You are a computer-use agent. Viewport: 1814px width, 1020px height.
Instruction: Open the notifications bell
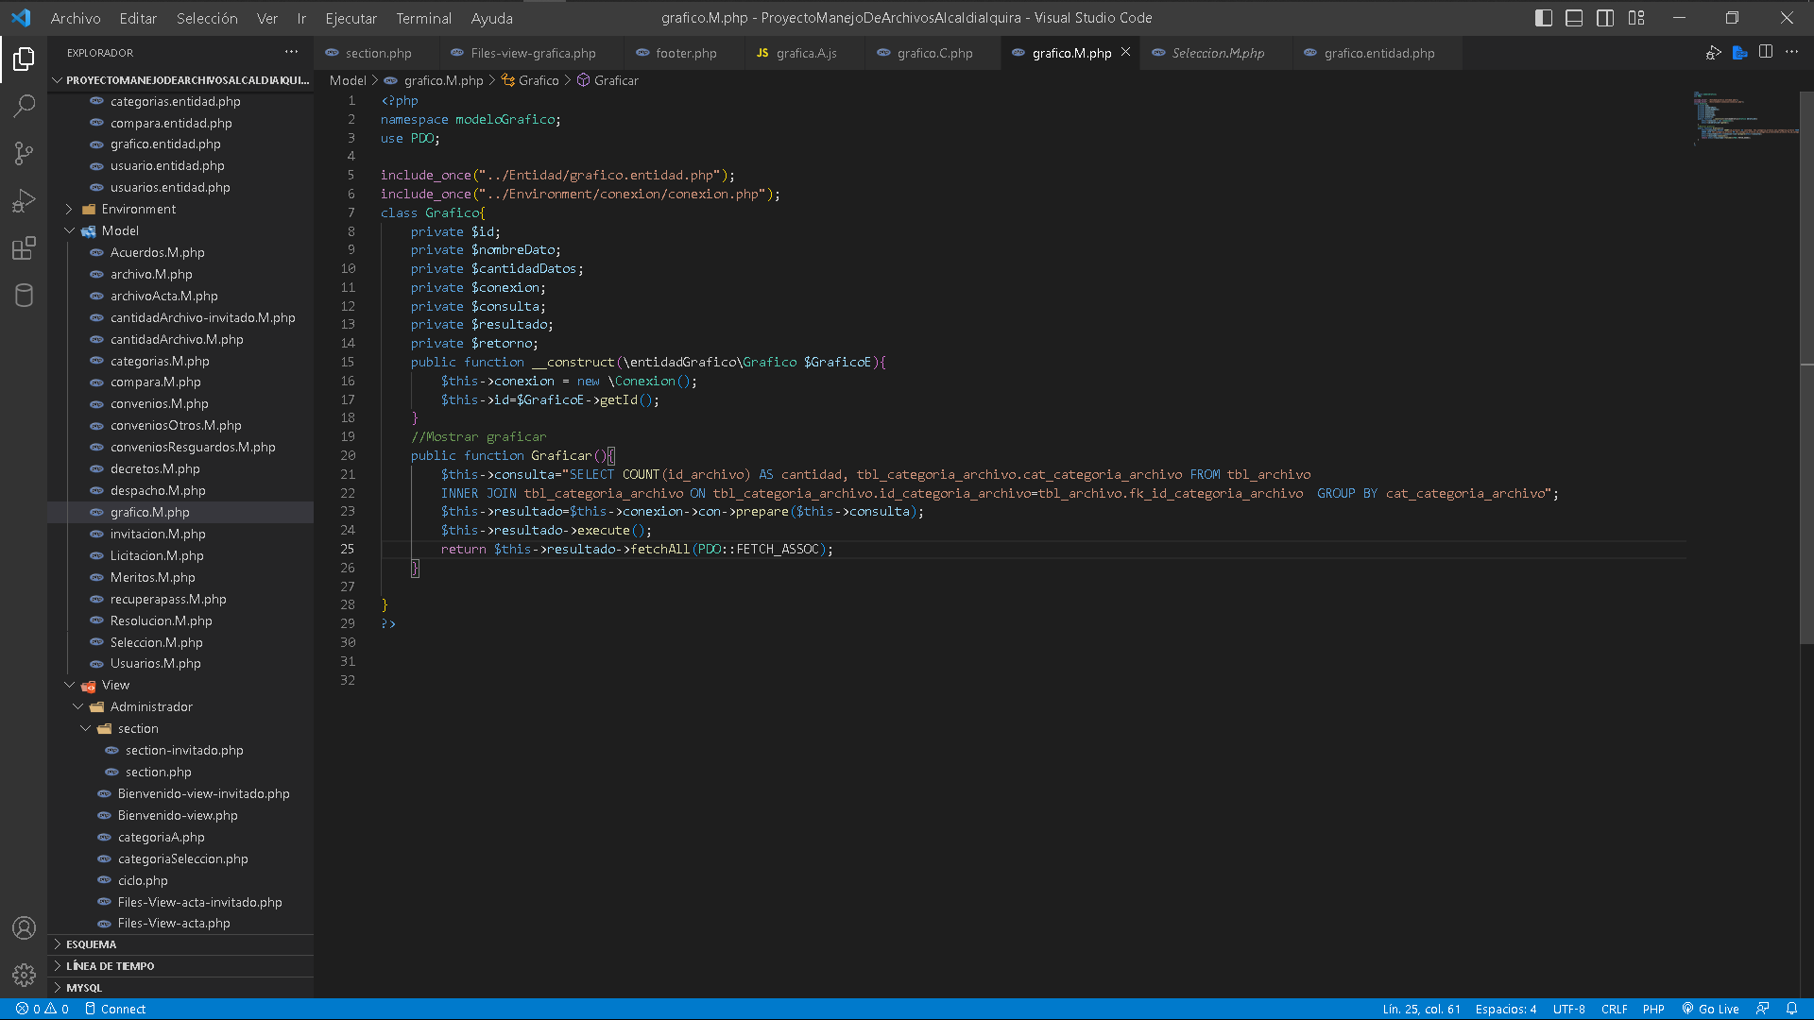[x=1791, y=1009]
